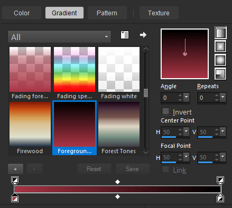Click the right arrow more options icon
Screen dimensions: 232x208
[143, 35]
